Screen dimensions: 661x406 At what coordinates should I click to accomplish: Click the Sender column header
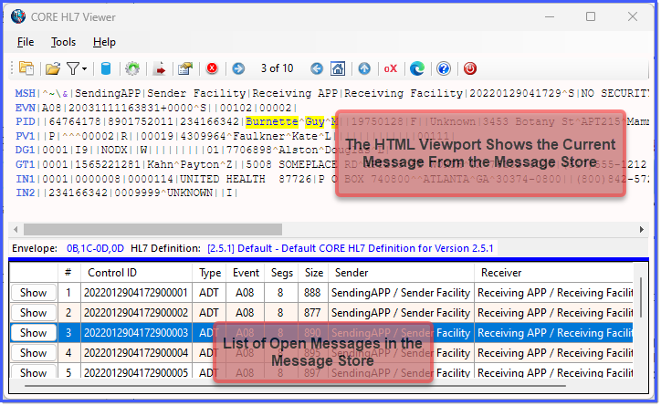402,273
